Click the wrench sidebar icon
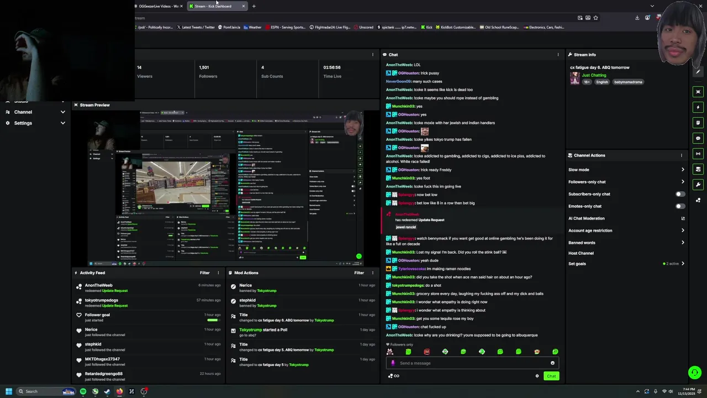This screenshot has height=398, width=707. point(698,185)
